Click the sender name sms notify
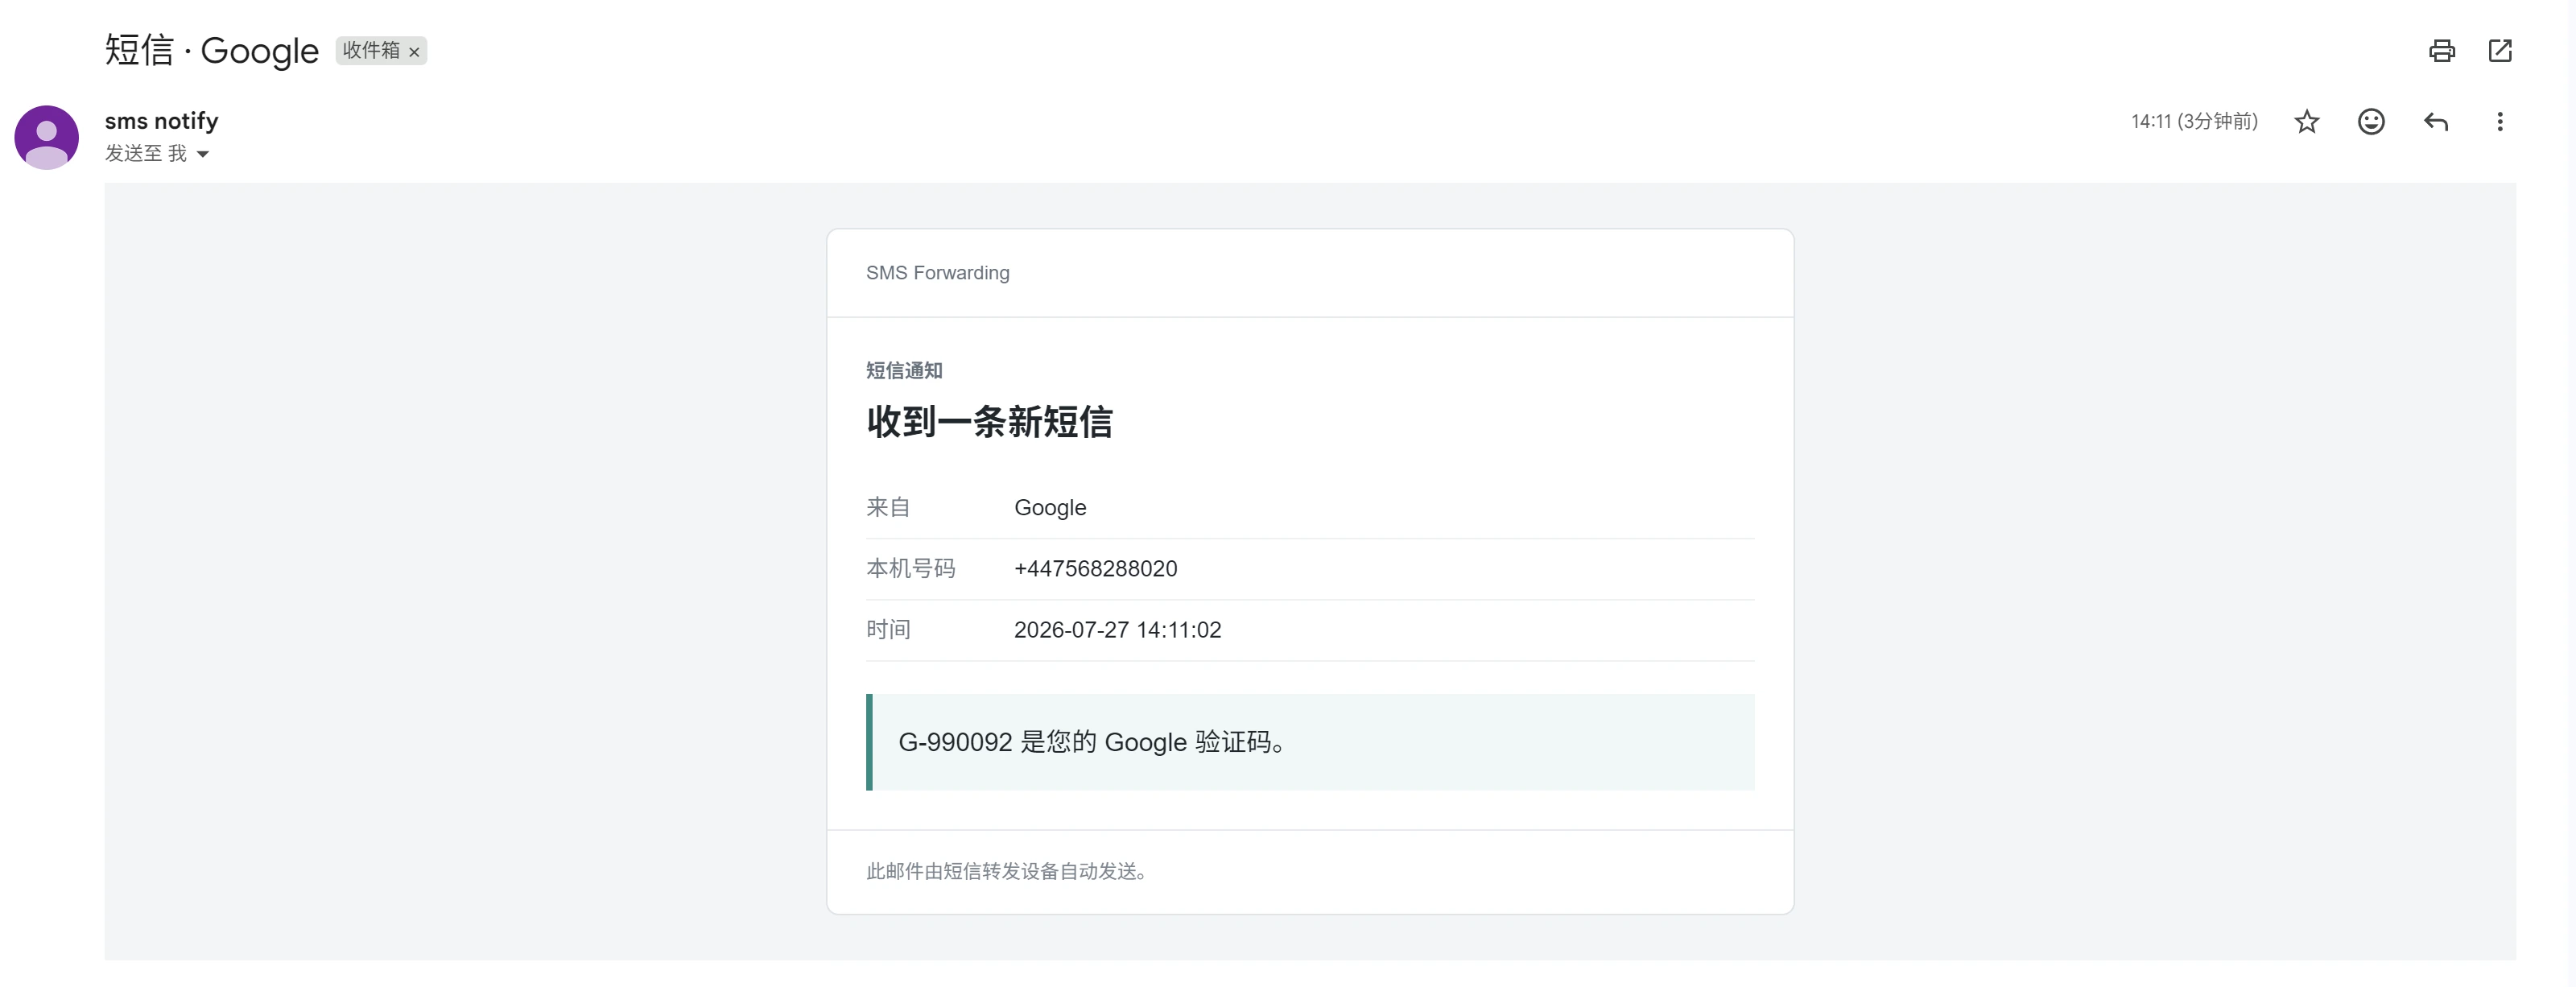This screenshot has width=2576, height=987. point(161,121)
